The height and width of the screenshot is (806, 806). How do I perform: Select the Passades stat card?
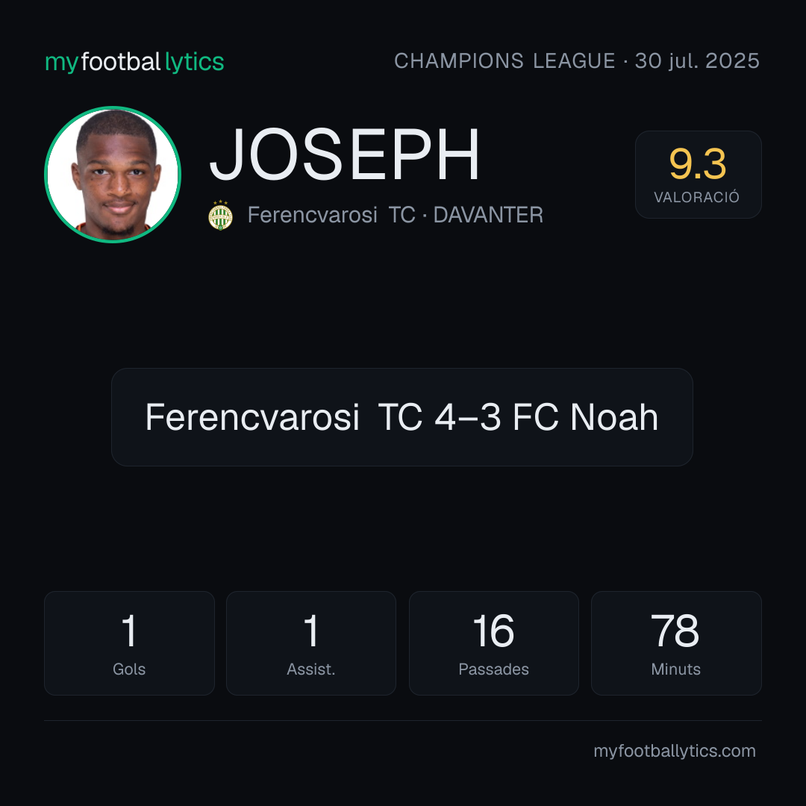(493, 643)
